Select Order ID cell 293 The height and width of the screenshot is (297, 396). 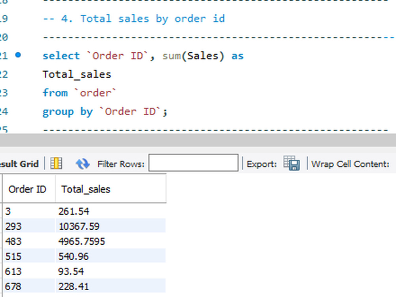[29, 226]
